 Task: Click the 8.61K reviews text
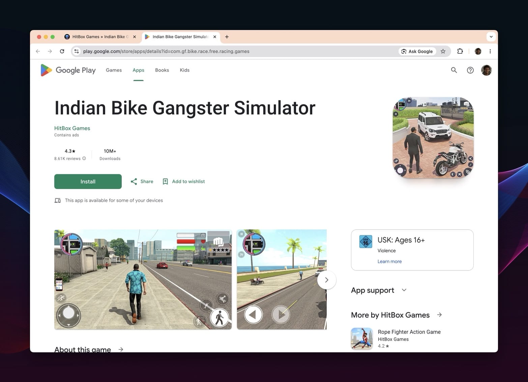tap(67, 158)
